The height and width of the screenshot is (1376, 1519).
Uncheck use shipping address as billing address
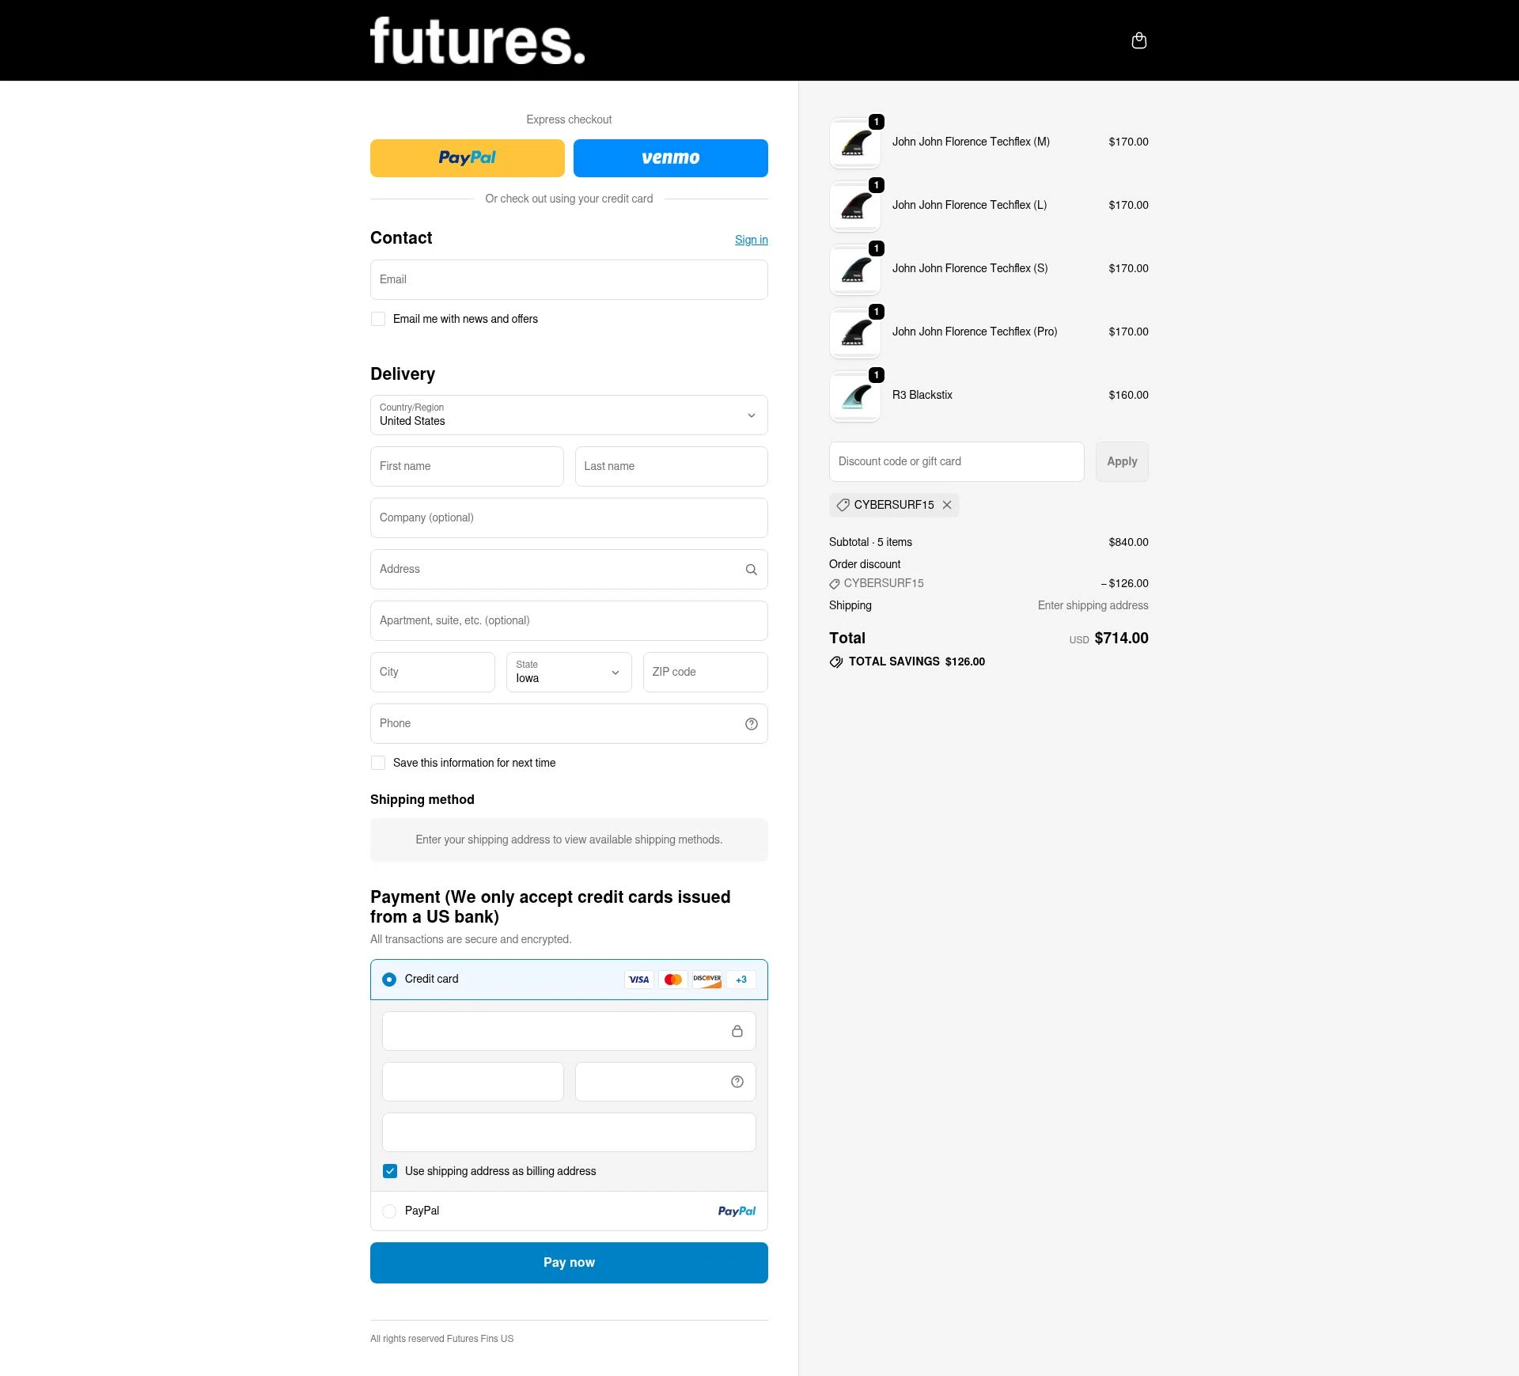click(x=390, y=1171)
